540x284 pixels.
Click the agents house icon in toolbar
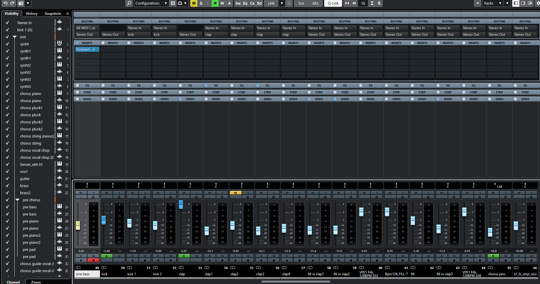180,3
